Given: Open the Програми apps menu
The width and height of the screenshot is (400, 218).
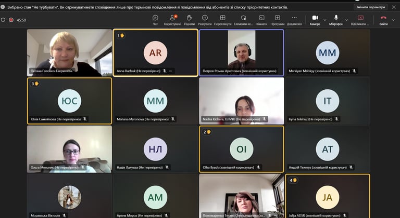Looking at the screenshot, I should (x=277, y=20).
